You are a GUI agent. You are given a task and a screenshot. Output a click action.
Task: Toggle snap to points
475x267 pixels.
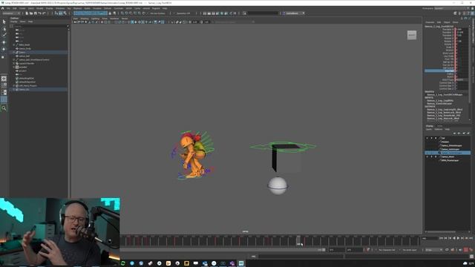131,13
